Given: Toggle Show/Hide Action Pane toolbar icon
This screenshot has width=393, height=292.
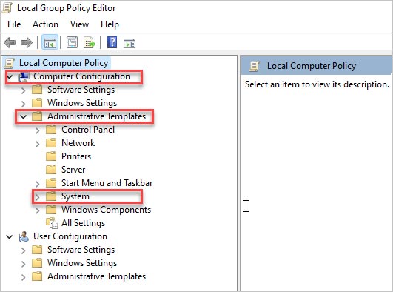Looking at the screenshot, I should (x=130, y=43).
